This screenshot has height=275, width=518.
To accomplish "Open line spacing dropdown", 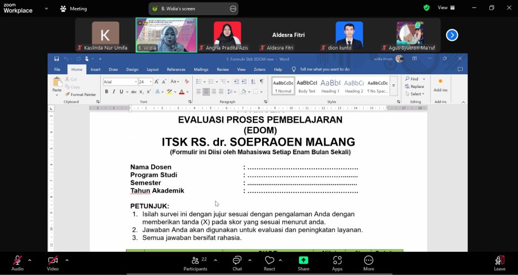I will click(x=232, y=92).
